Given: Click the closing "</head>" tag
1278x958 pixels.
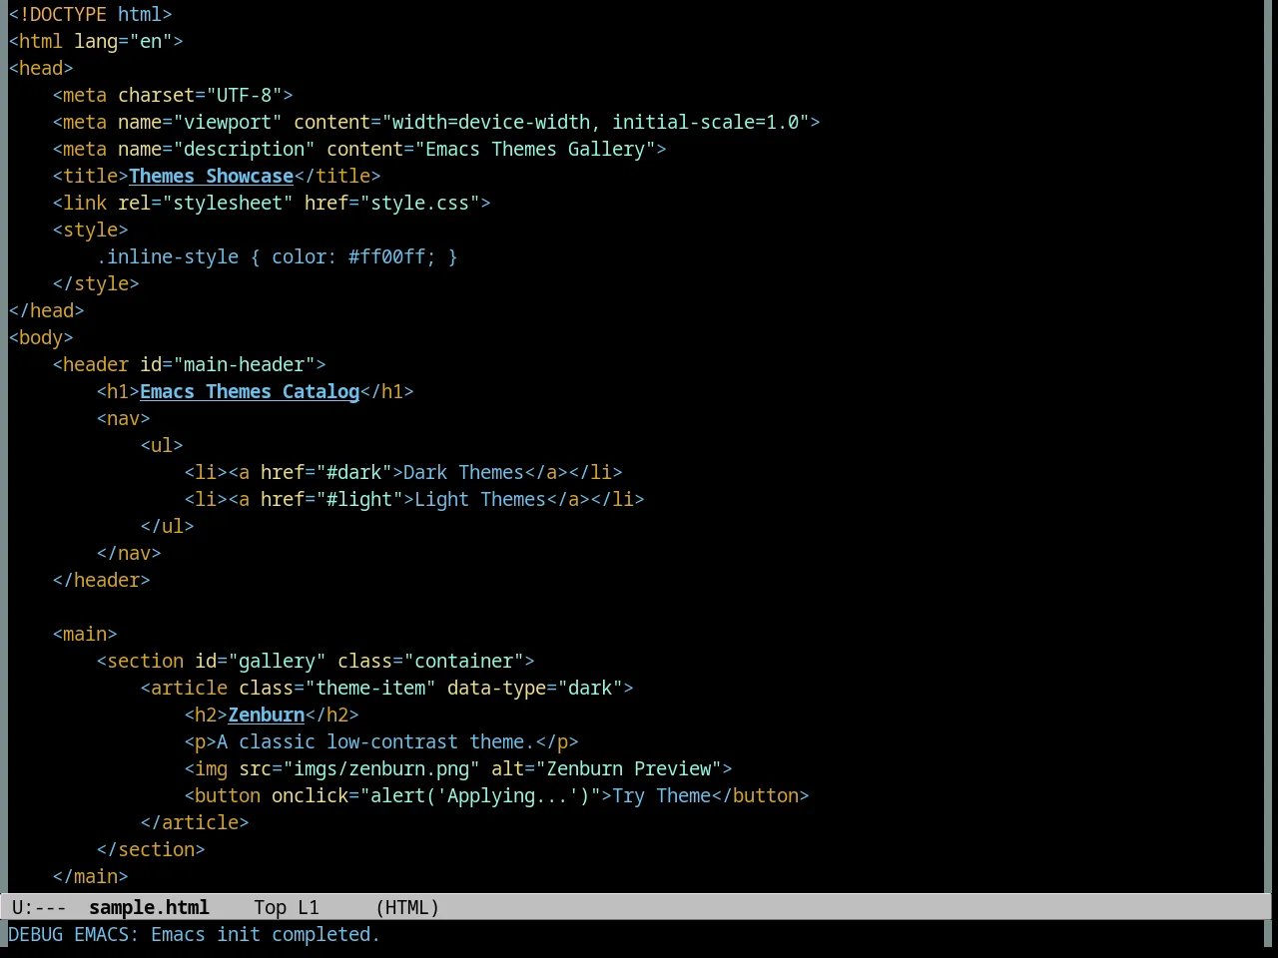Looking at the screenshot, I should (x=46, y=310).
